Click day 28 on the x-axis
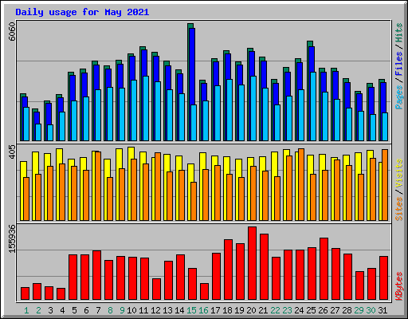This screenshot has height=319, width=408. point(347,310)
